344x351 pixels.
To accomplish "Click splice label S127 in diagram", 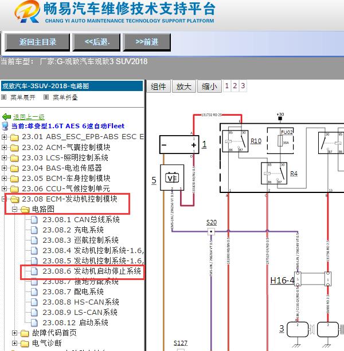I will pos(181,343).
